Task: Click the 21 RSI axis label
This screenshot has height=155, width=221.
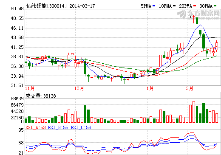Action: click(21, 153)
